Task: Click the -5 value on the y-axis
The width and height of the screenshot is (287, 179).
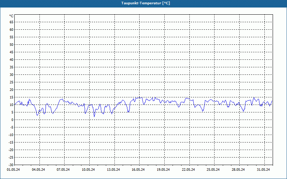Action: (x=11, y=127)
